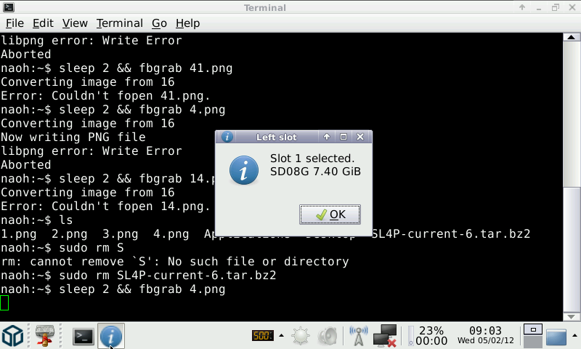The width and height of the screenshot is (581, 349).
Task: Open the File menu
Action: (15, 23)
